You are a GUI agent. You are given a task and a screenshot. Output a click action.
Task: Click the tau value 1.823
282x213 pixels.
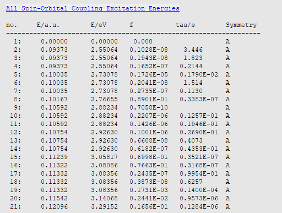coord(193,58)
